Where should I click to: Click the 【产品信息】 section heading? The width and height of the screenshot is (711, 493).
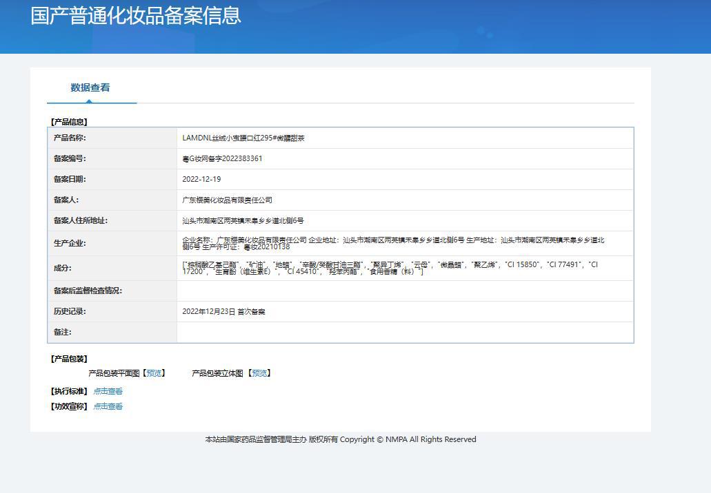(x=69, y=122)
